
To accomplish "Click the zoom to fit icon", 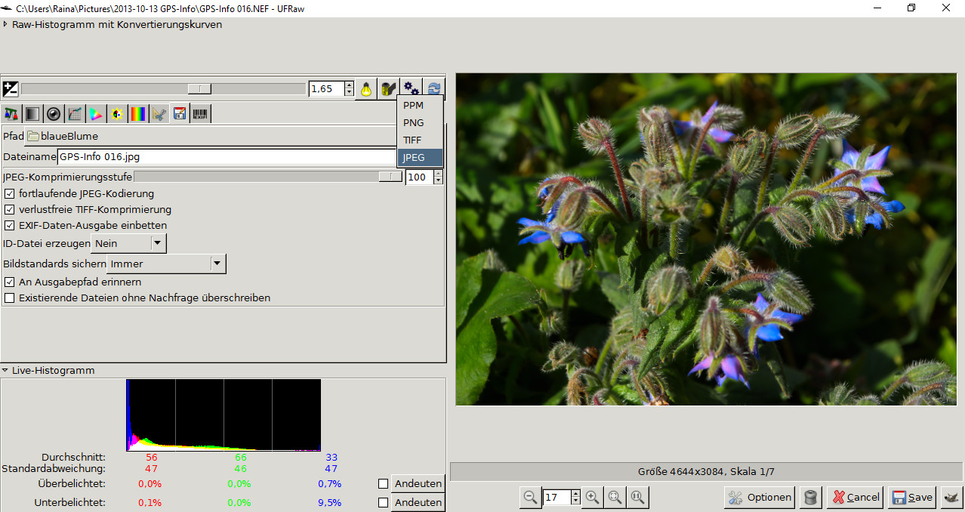I will pos(615,497).
